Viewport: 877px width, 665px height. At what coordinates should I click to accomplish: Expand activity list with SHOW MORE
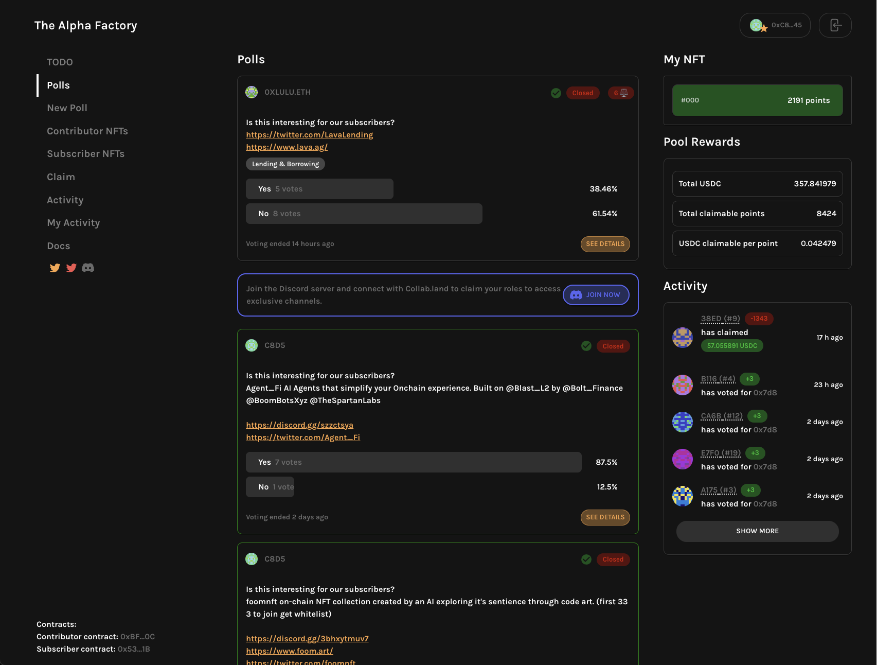point(757,531)
